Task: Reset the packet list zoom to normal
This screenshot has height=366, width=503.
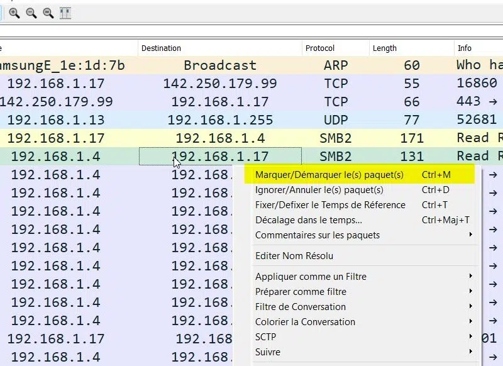Action: point(47,12)
